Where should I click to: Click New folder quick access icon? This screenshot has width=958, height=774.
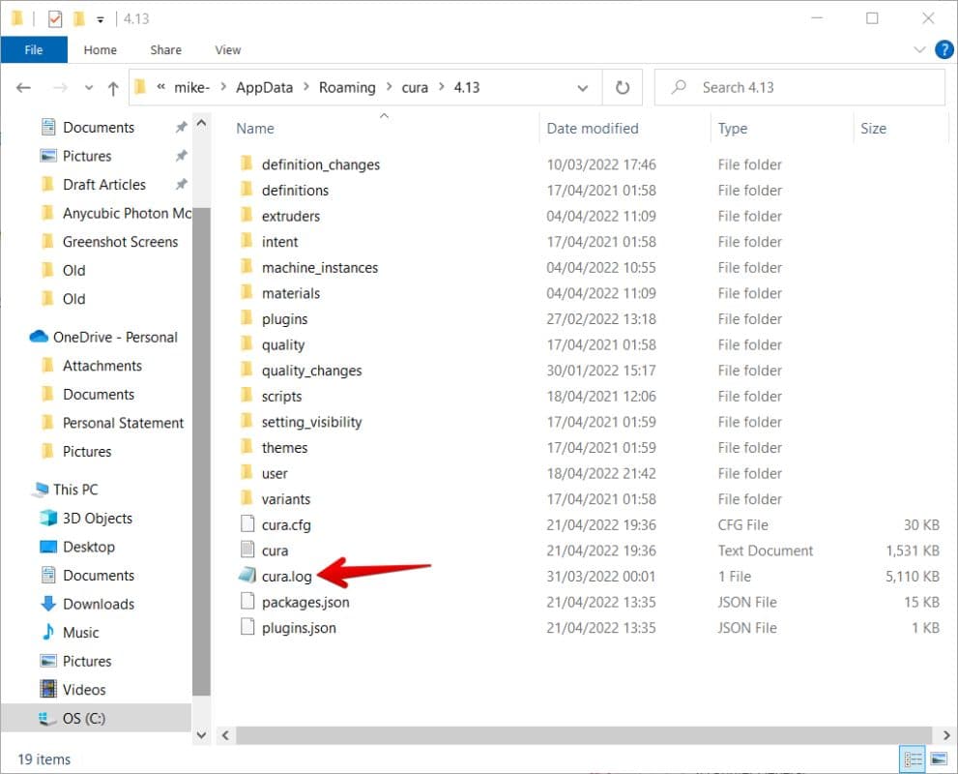click(x=79, y=19)
